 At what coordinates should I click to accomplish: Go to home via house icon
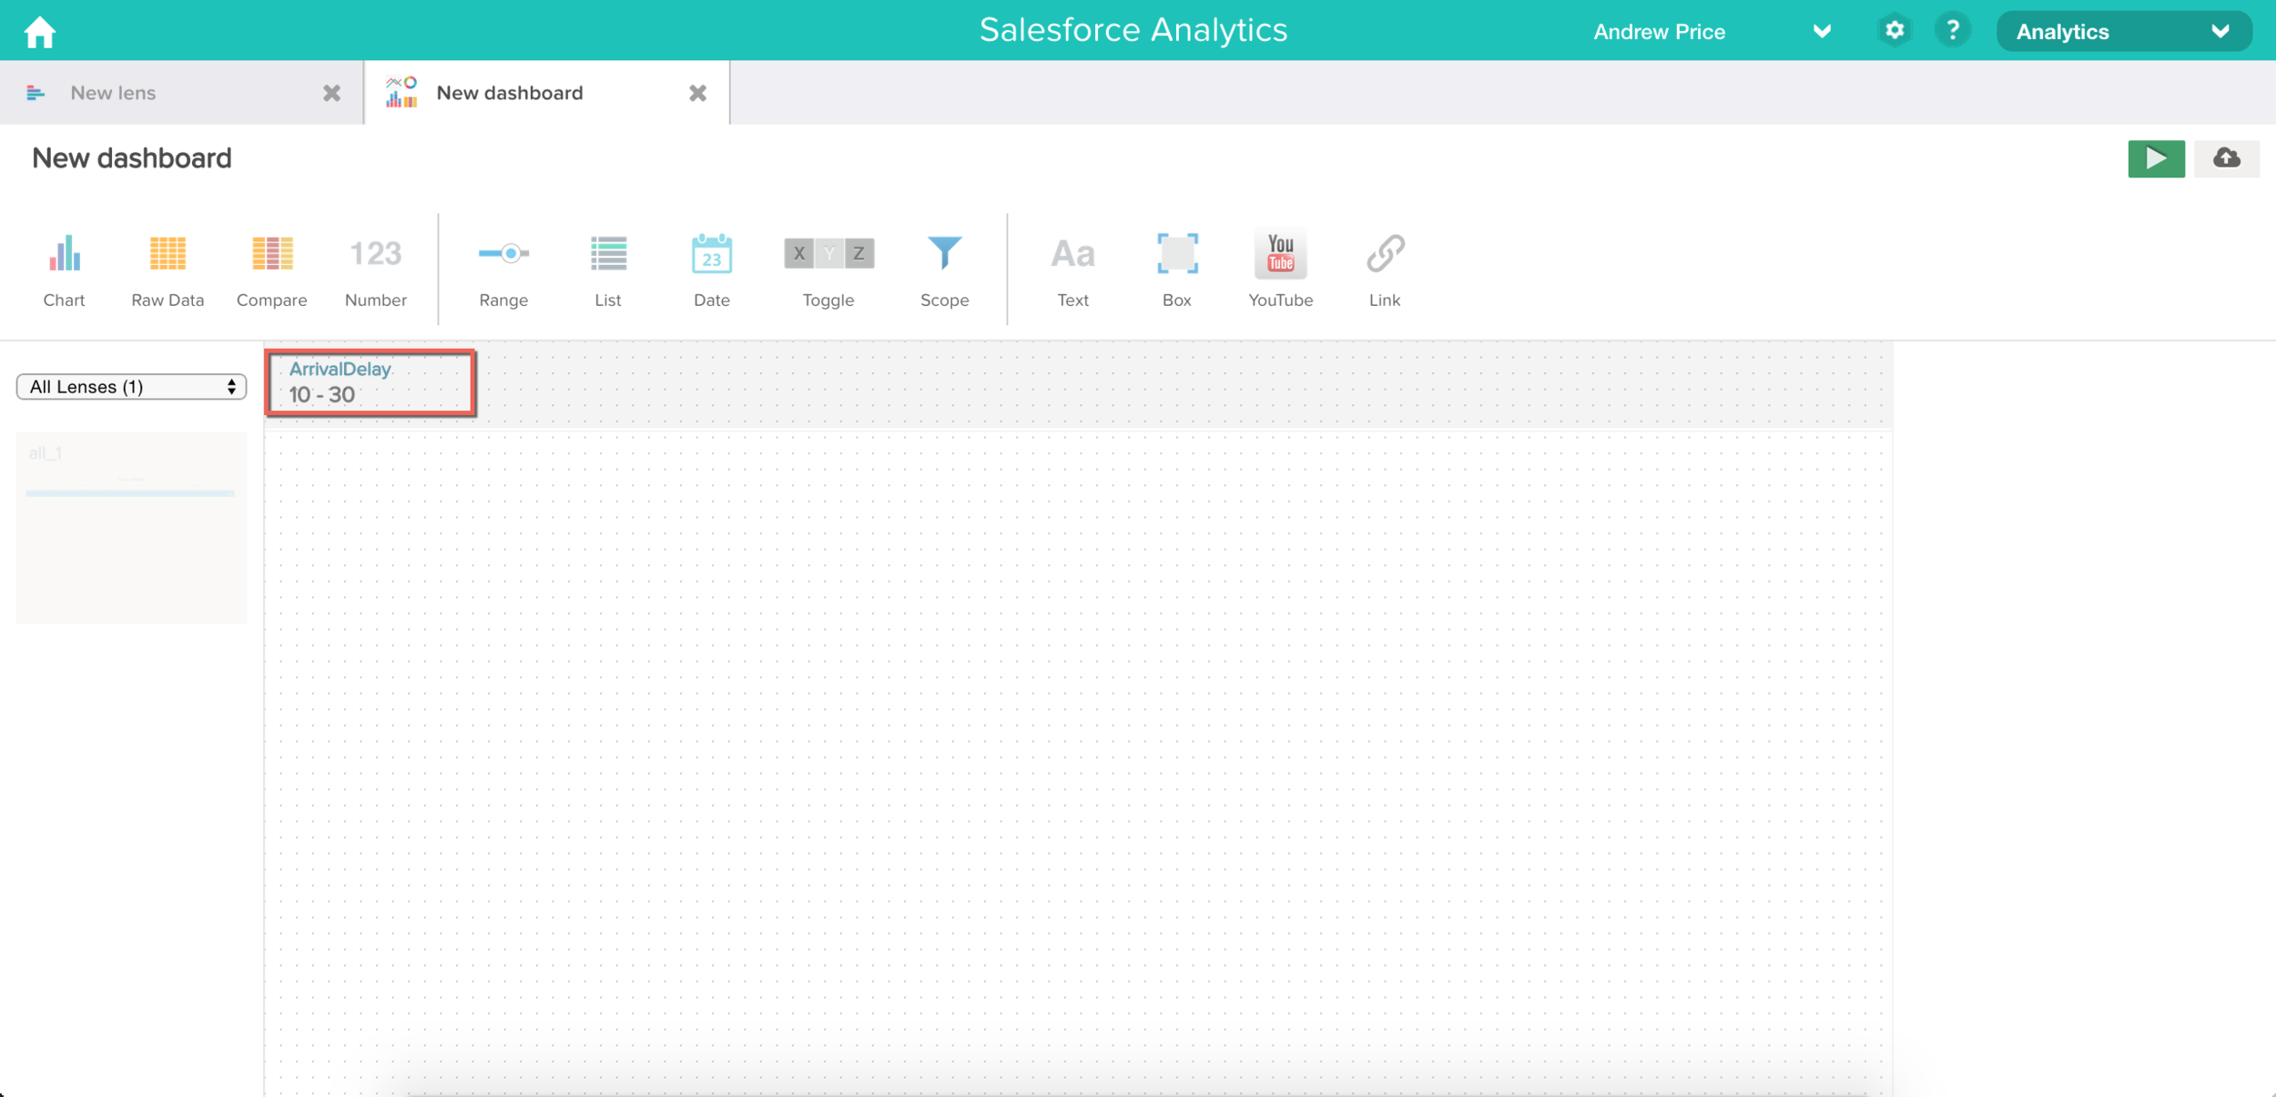pos(40,32)
